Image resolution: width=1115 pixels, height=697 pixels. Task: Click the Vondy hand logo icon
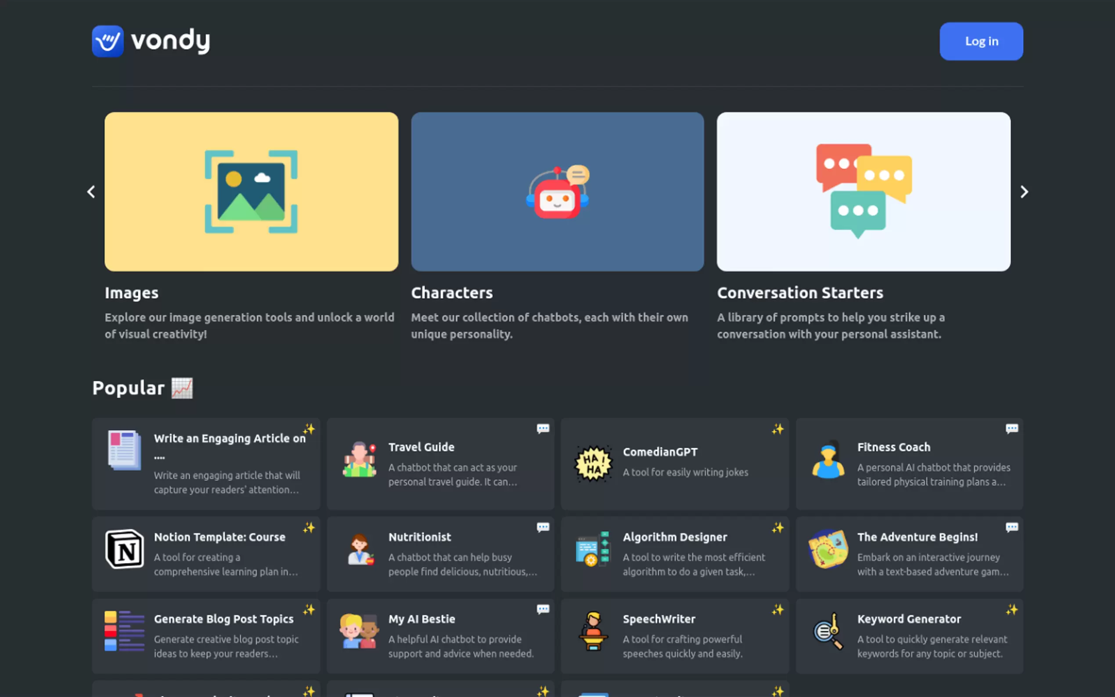[x=108, y=41]
